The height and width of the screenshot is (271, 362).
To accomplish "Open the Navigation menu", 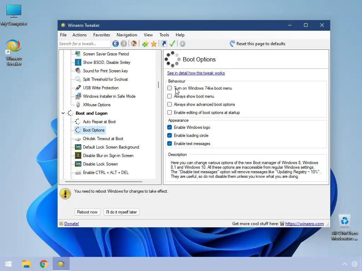I will point(127,35).
